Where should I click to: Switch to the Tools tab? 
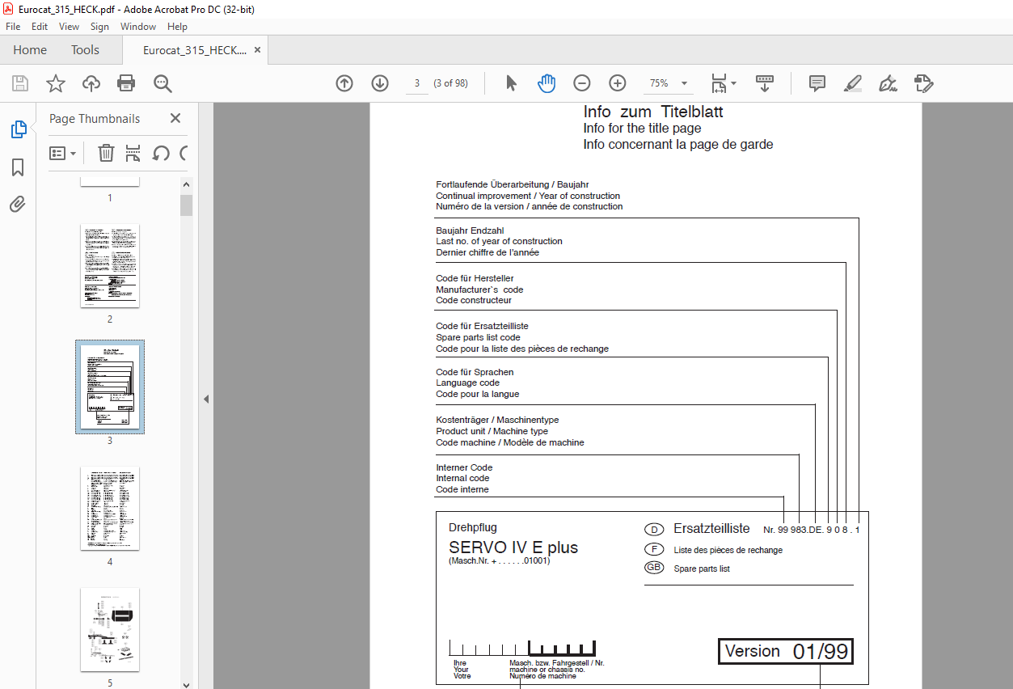(85, 50)
